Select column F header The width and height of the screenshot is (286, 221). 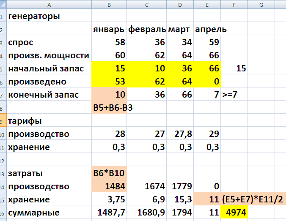coord(234,5)
